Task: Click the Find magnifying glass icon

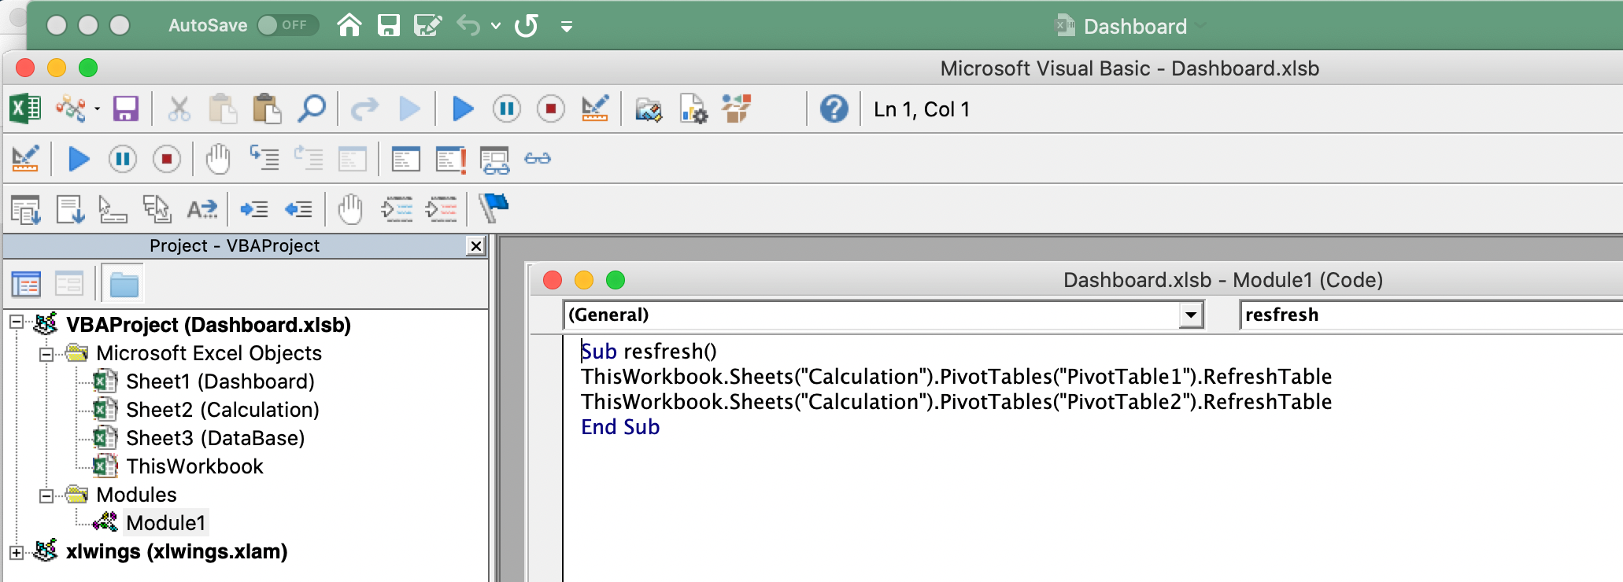Action: point(312,109)
